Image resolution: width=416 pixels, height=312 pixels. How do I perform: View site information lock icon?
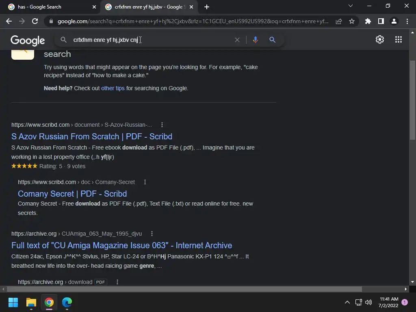(x=51, y=21)
